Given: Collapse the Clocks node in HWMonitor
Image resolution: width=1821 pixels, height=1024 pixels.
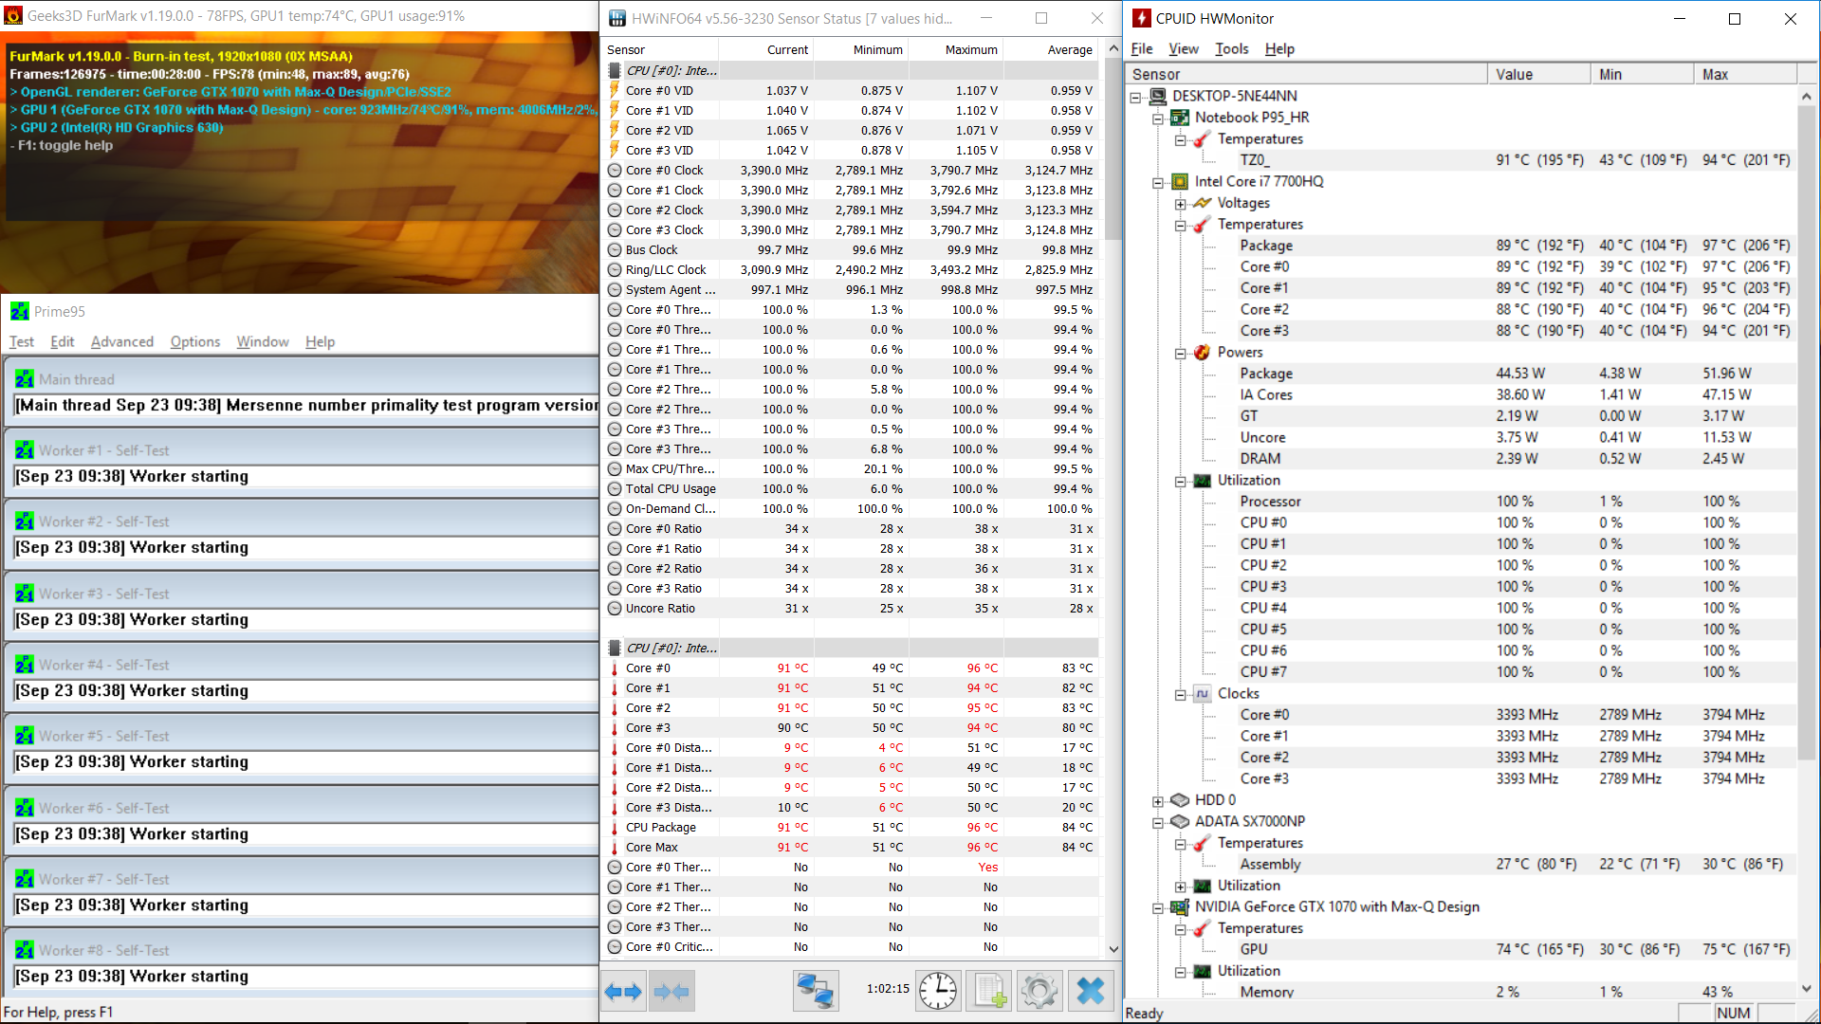Looking at the screenshot, I should 1180,695.
